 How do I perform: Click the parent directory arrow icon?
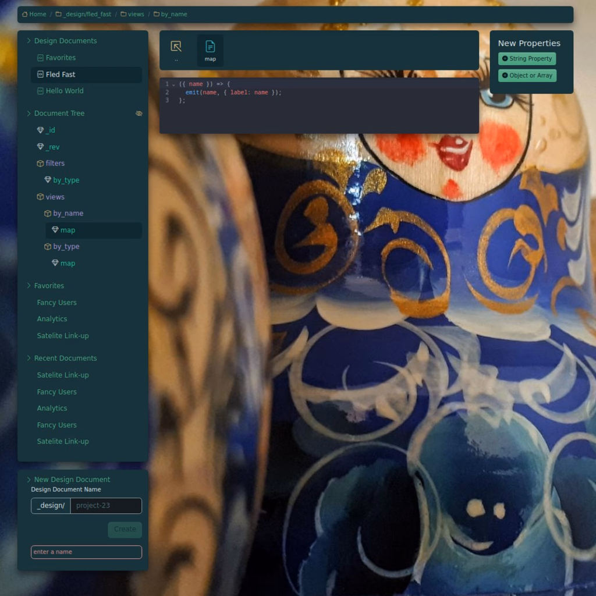pos(176,47)
